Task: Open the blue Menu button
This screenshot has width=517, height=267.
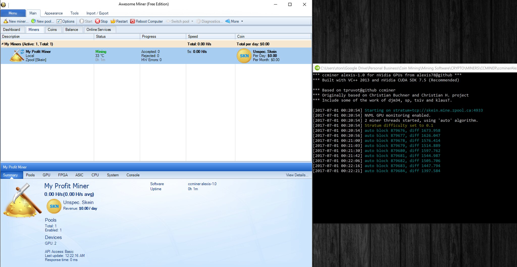Action: click(x=13, y=13)
